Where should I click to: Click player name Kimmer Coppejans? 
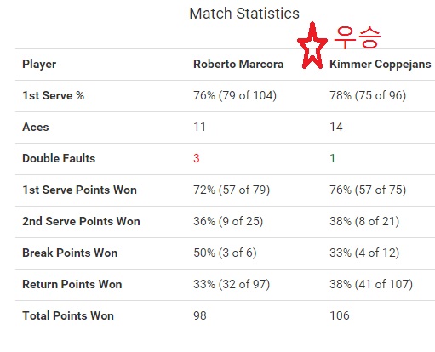(x=381, y=65)
